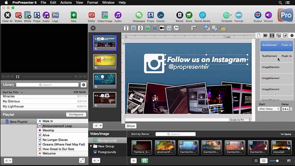Select the Pen path tool in the editor

pyautogui.click(x=140, y=28)
